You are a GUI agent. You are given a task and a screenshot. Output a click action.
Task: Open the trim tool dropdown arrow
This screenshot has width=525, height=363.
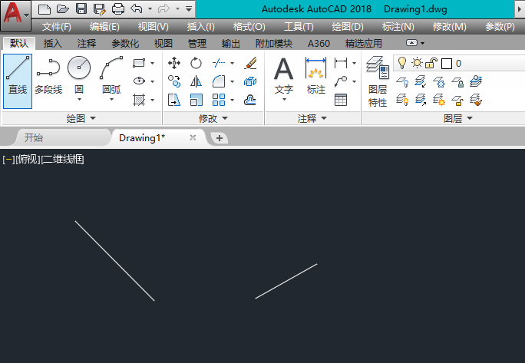point(232,63)
